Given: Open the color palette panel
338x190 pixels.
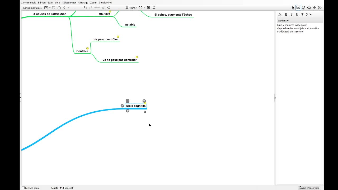Looking at the screenshot, I should click(309, 8).
